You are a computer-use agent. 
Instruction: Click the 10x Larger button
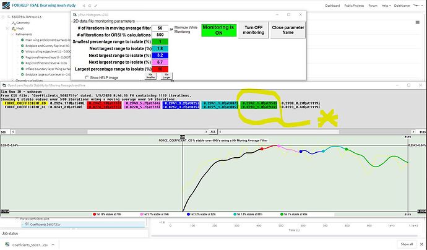point(166,76)
